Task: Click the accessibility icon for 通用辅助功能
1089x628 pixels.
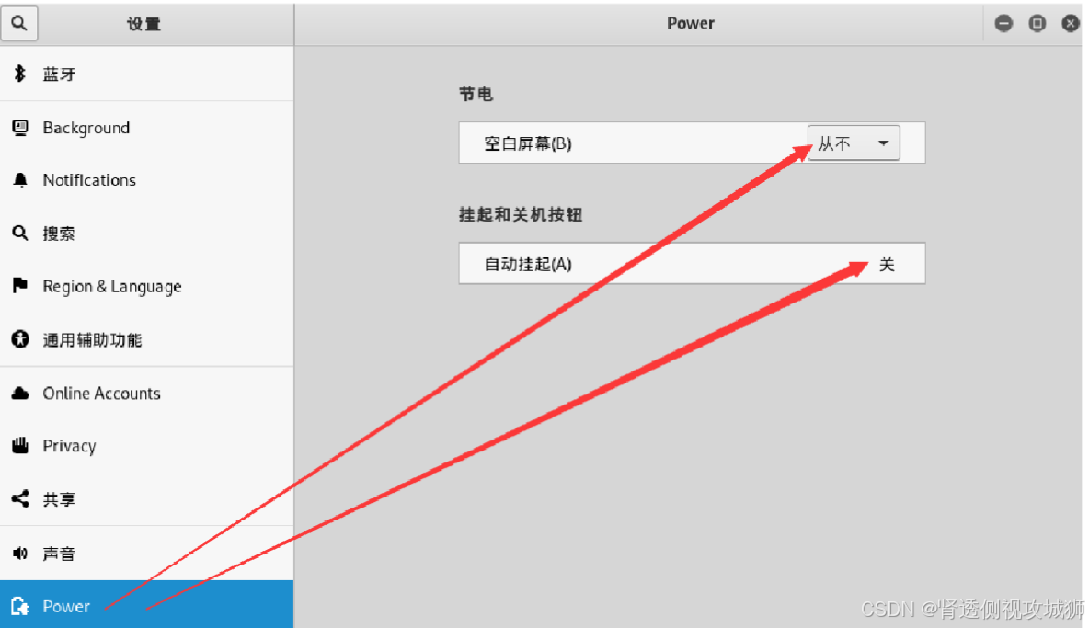Action: click(20, 339)
